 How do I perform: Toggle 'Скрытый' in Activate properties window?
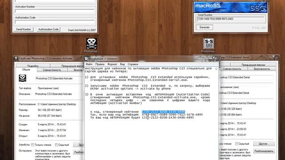click(x=57, y=145)
